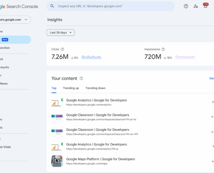Click the Your content help icon
The width and height of the screenshot is (214, 173).
(81, 78)
